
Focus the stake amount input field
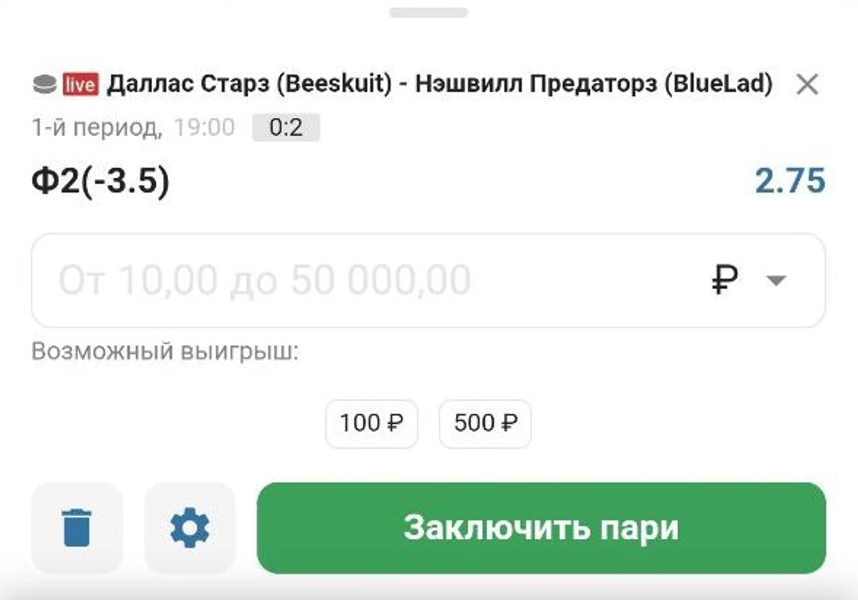click(428, 280)
